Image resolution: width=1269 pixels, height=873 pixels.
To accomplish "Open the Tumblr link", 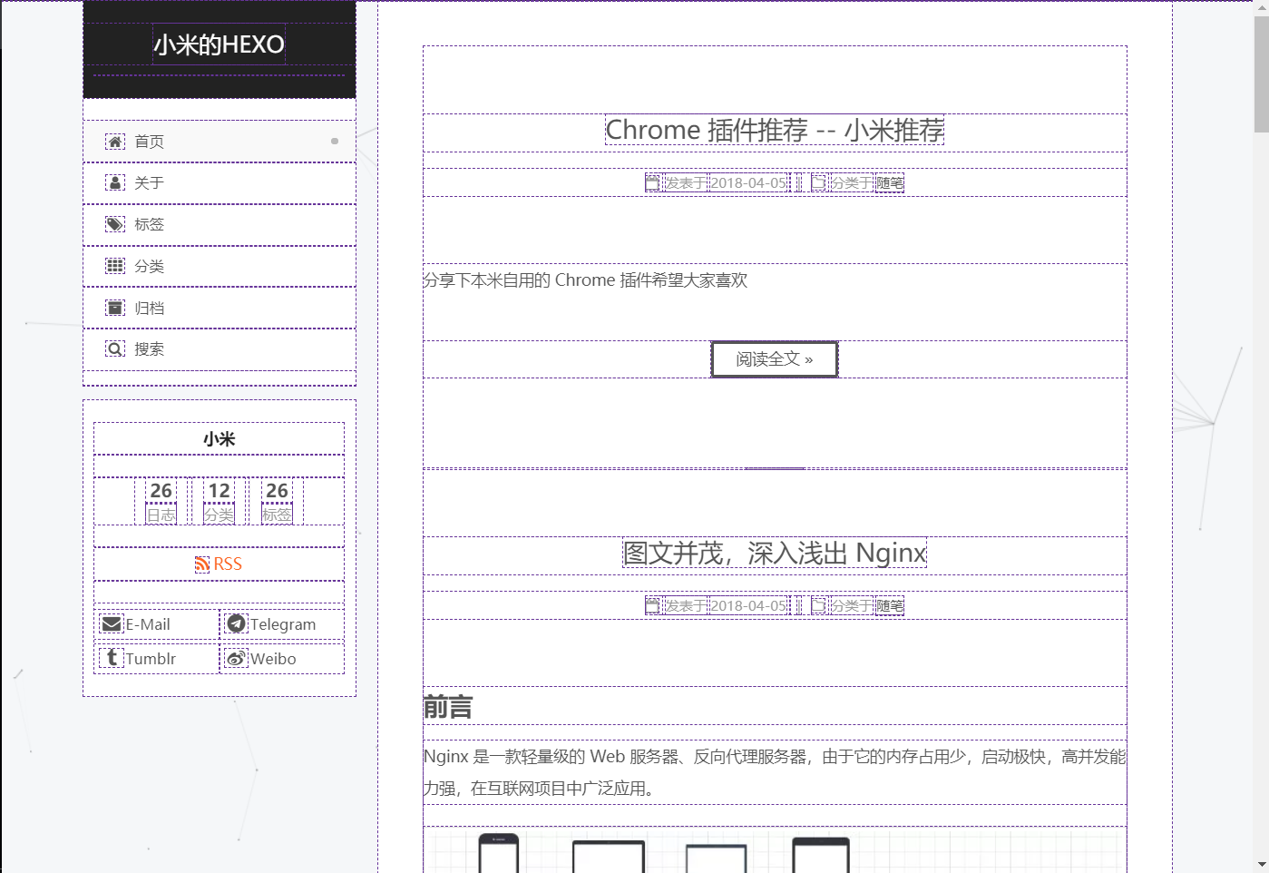I will click(x=158, y=658).
